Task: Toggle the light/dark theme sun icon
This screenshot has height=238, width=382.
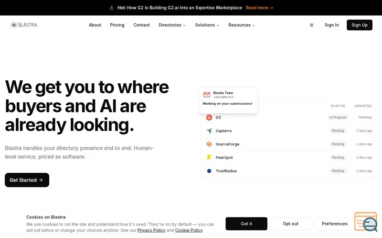Action: [x=312, y=25]
